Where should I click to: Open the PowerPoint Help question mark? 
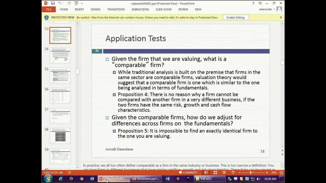[253, 3]
